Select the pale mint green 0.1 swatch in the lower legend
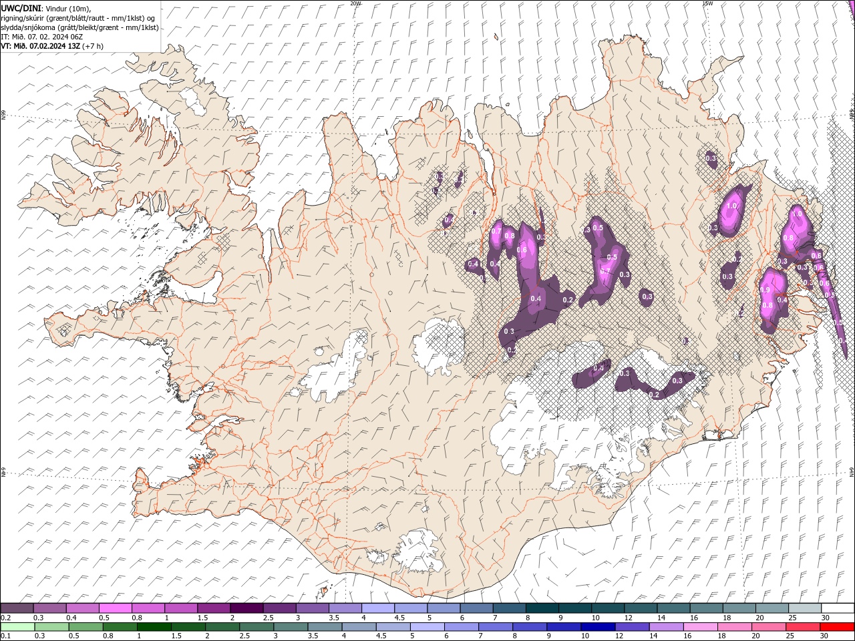The width and height of the screenshot is (855, 641). [x=17, y=627]
